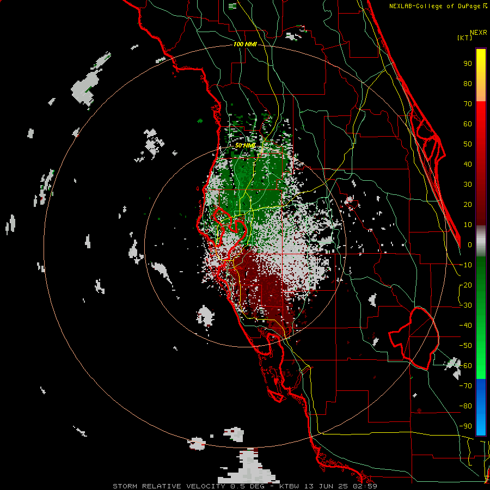Click the NEXR label above the color scale
Viewport: 490px width, 490px height.
tap(478, 33)
